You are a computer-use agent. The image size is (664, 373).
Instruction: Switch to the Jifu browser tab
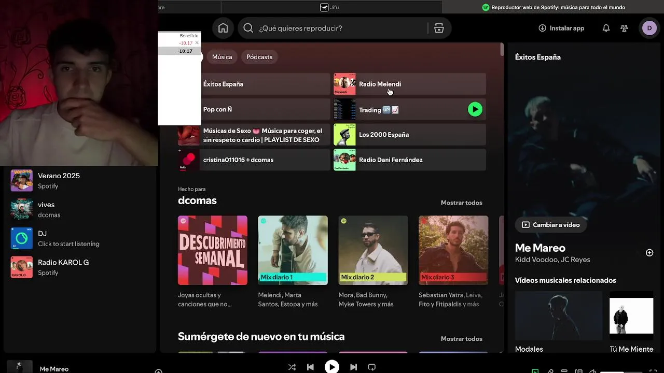(331, 7)
